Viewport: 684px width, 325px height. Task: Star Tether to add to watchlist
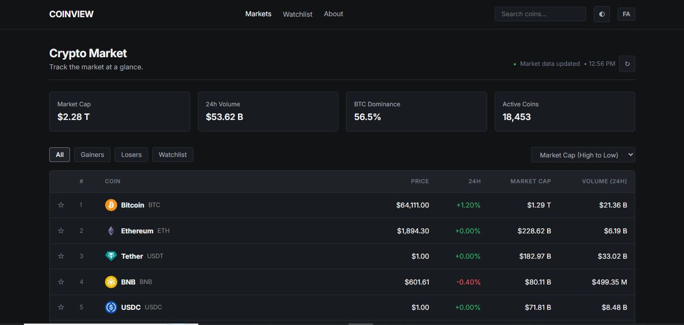tap(61, 256)
